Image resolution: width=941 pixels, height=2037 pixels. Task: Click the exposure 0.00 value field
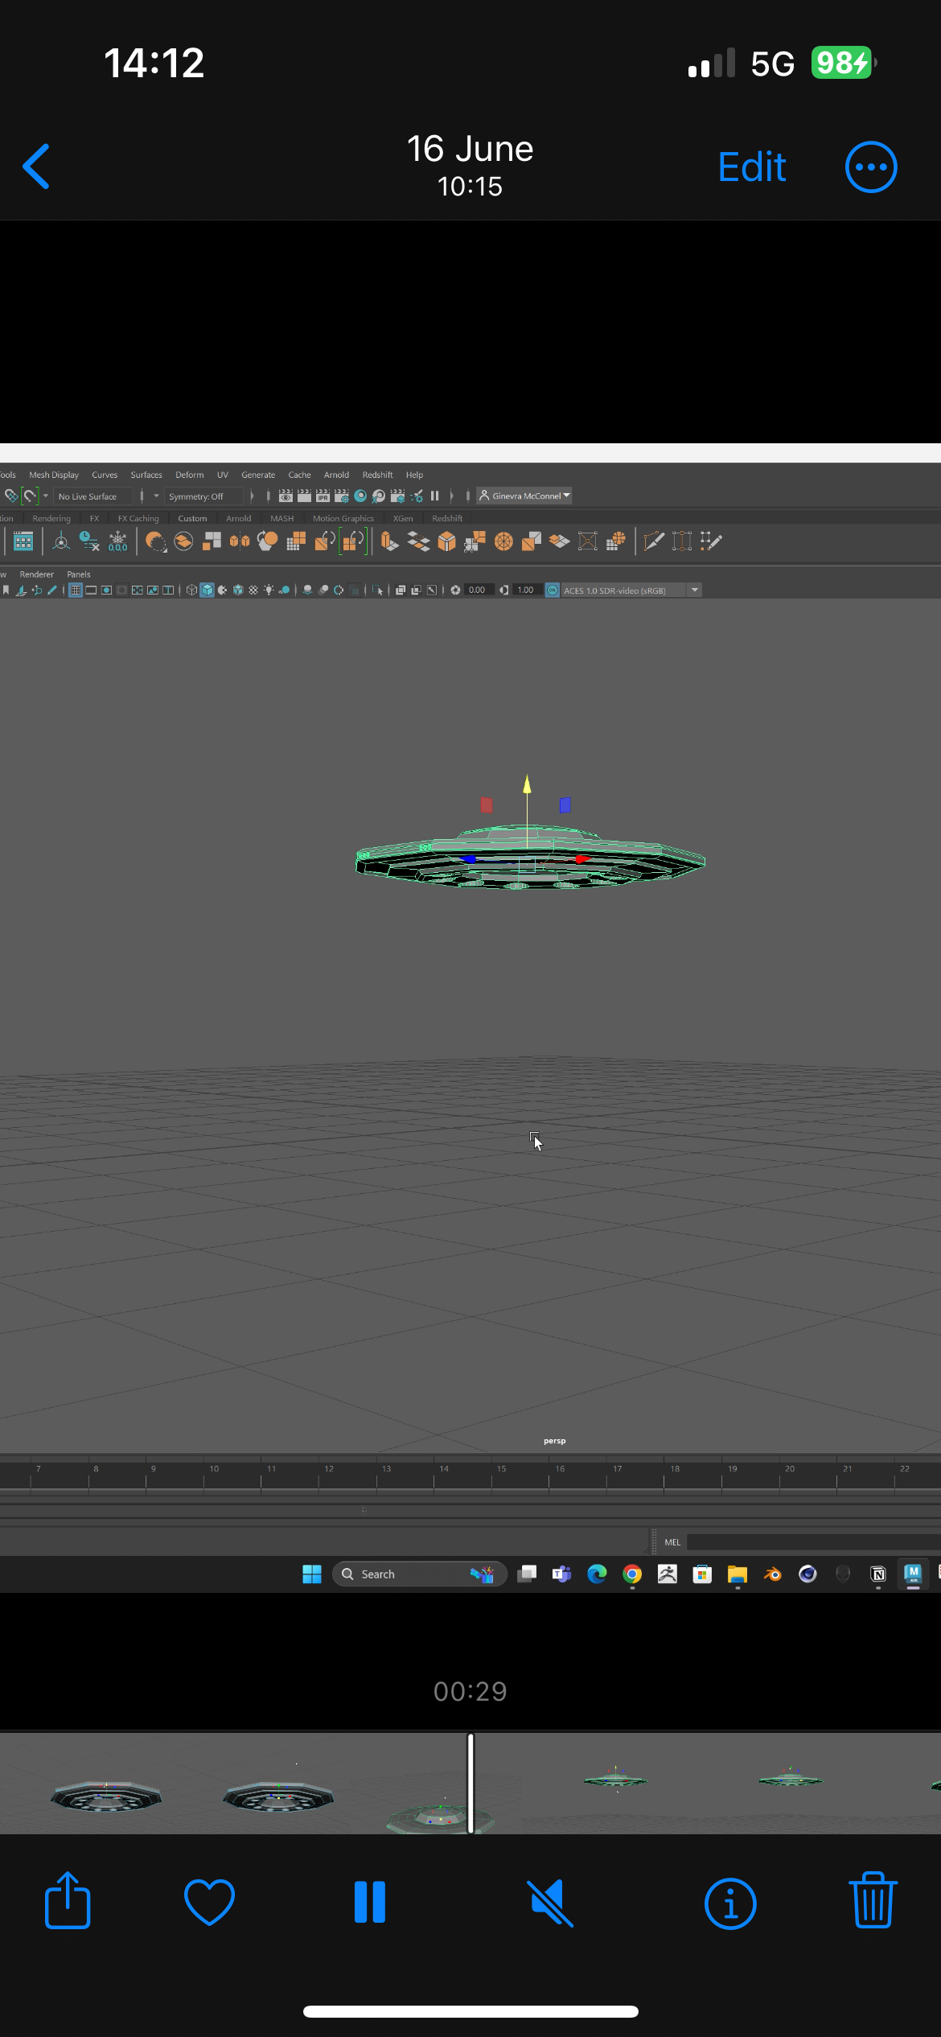coord(478,590)
